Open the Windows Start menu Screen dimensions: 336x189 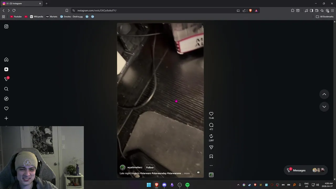(149, 185)
